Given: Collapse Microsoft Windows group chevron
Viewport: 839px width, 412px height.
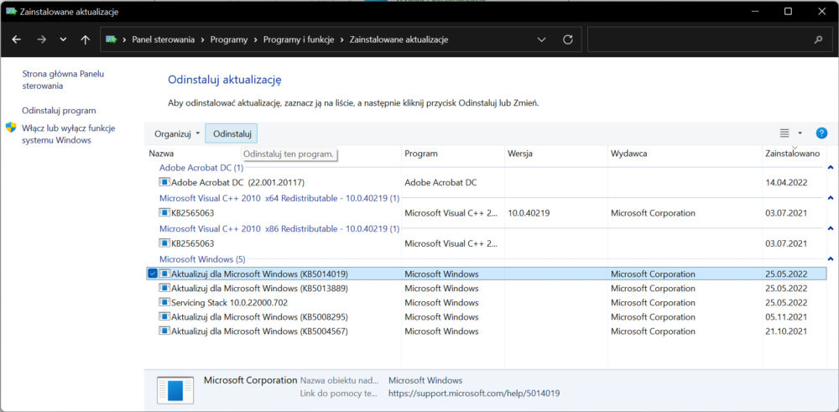Looking at the screenshot, I should click(x=831, y=259).
